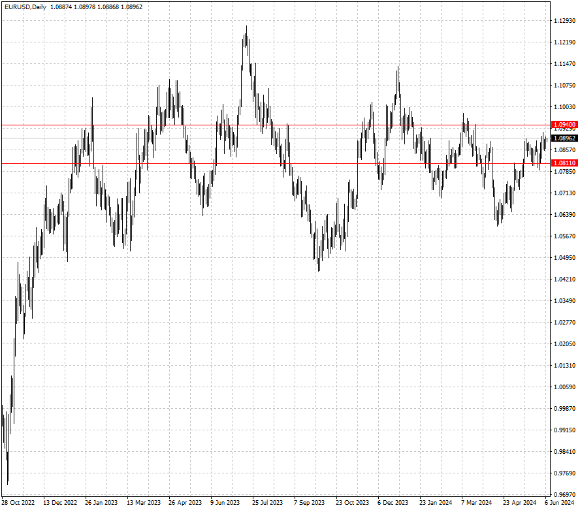Click the price axis value 1.06390
The height and width of the screenshot is (510, 580).
pyautogui.click(x=564, y=215)
